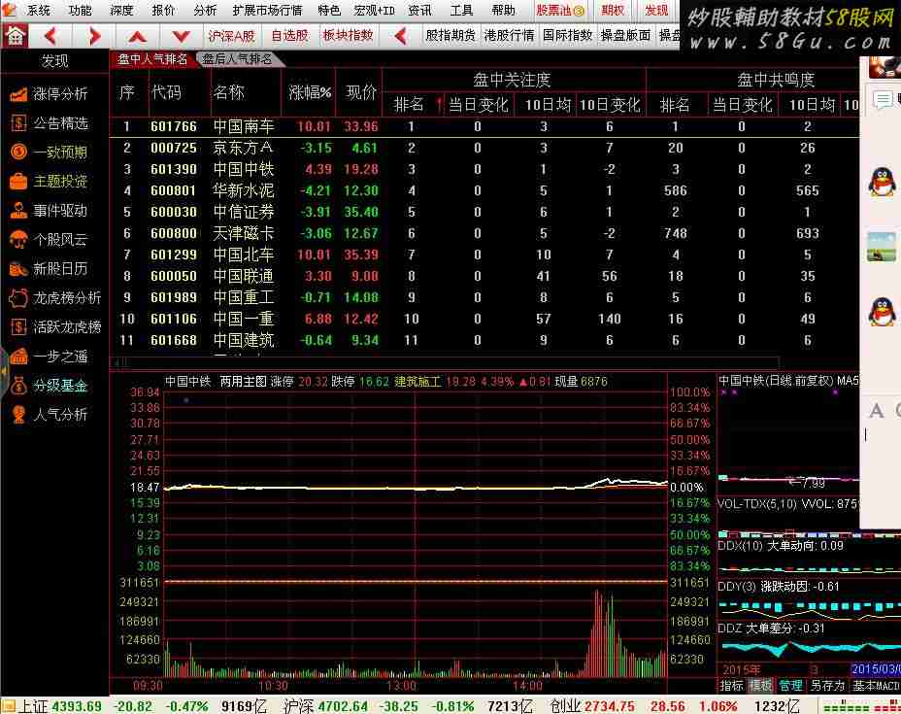Click the 指标 button under the daily chart
Viewport: 901px width, 714px height.
tap(731, 685)
